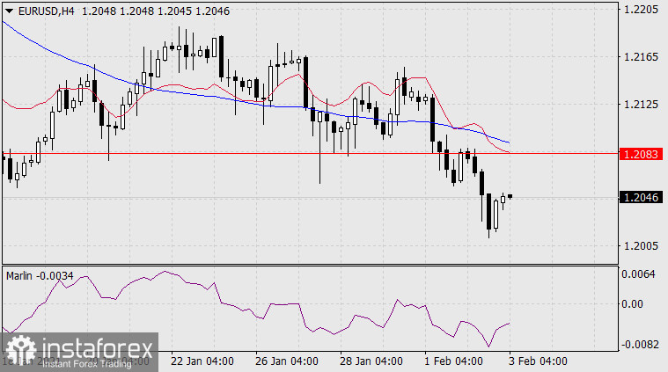Select the latest small black candle near 1.2046
Screen dimensions: 668x372
point(510,196)
